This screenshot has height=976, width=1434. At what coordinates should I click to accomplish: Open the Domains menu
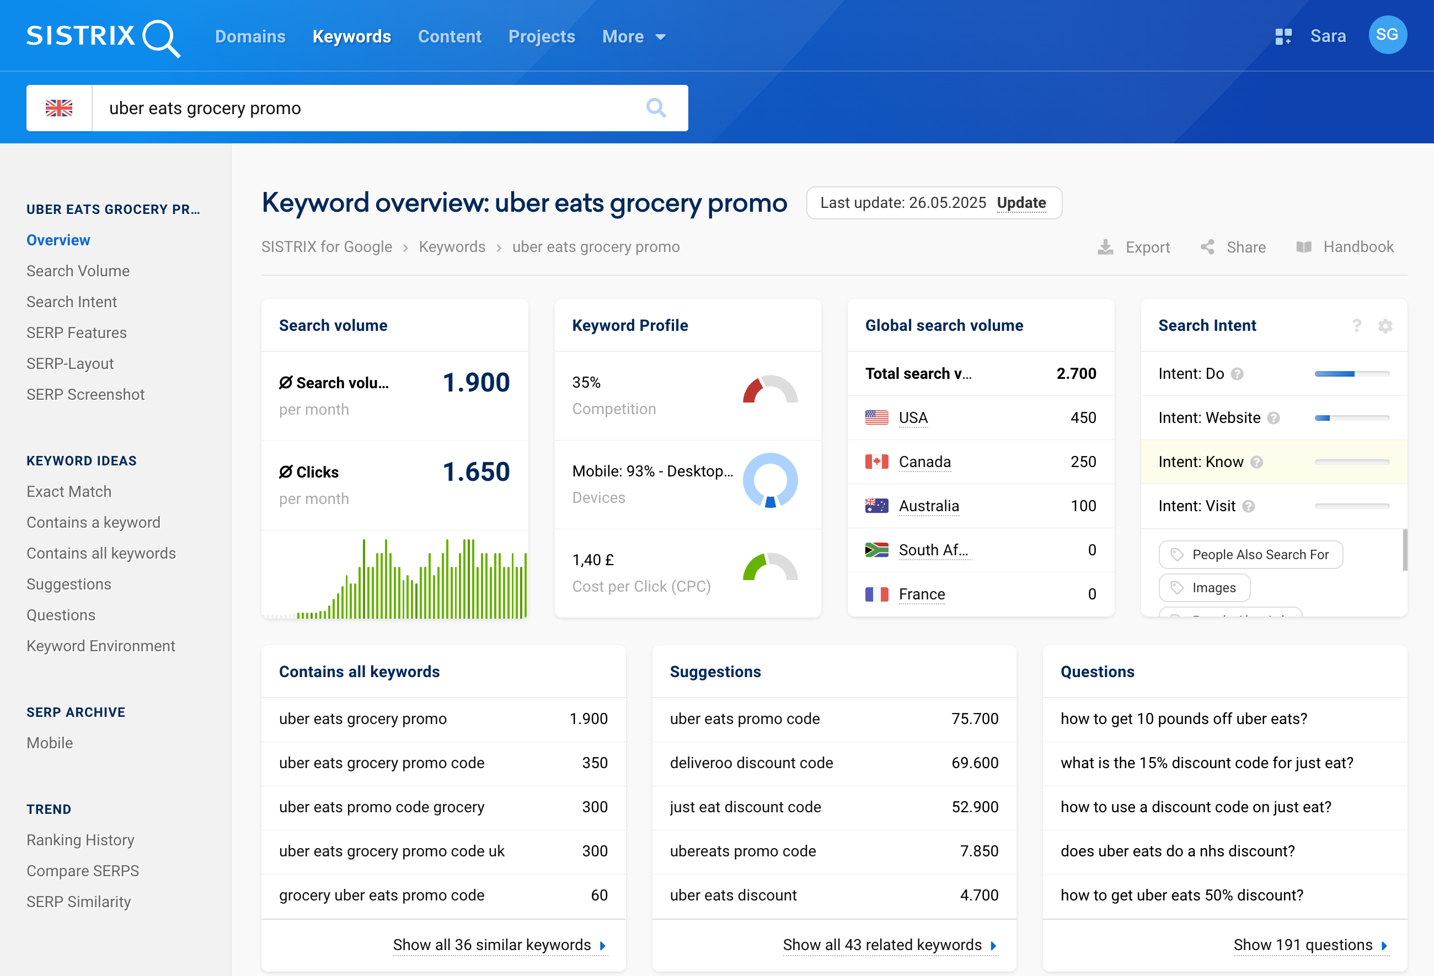coord(250,37)
